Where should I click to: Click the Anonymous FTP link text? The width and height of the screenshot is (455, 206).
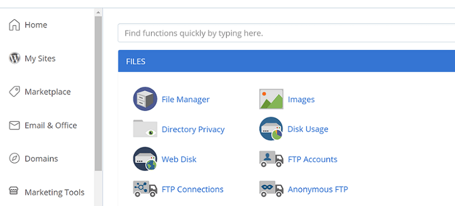click(x=317, y=189)
